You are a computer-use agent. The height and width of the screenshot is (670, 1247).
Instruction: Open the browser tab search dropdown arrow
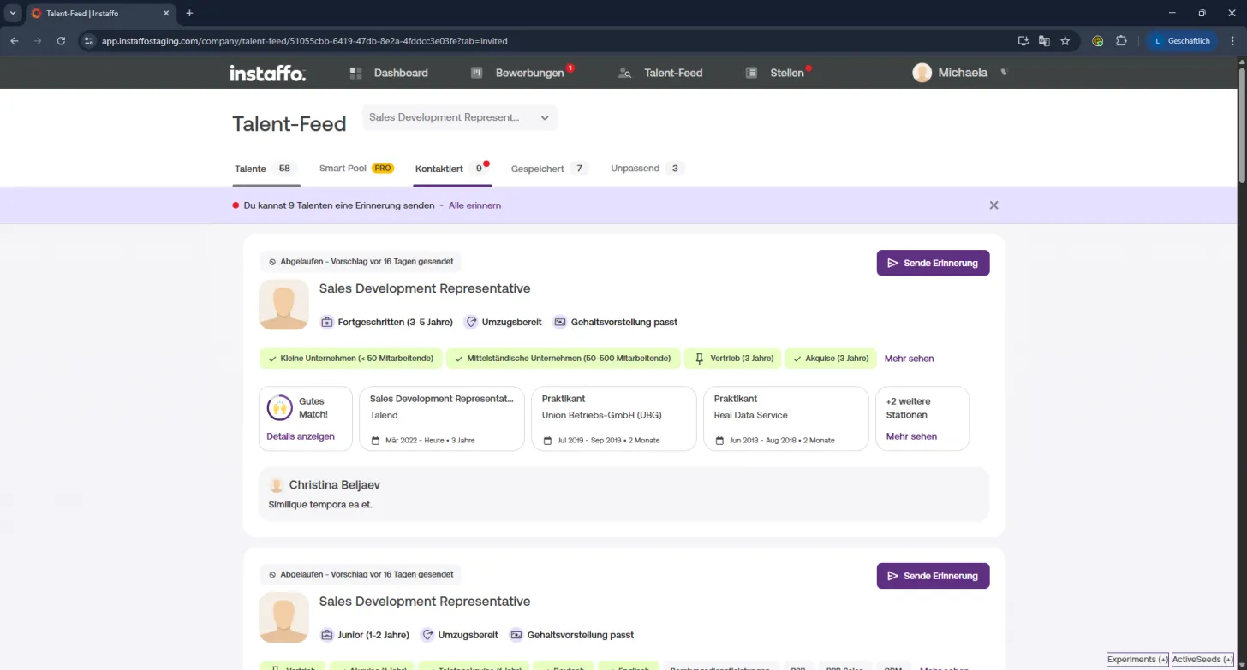(x=13, y=13)
